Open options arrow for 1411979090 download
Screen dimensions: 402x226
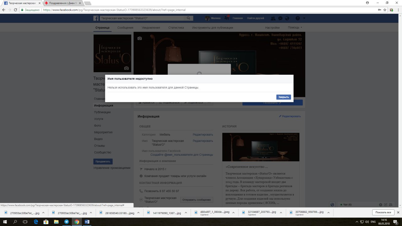point(187,213)
